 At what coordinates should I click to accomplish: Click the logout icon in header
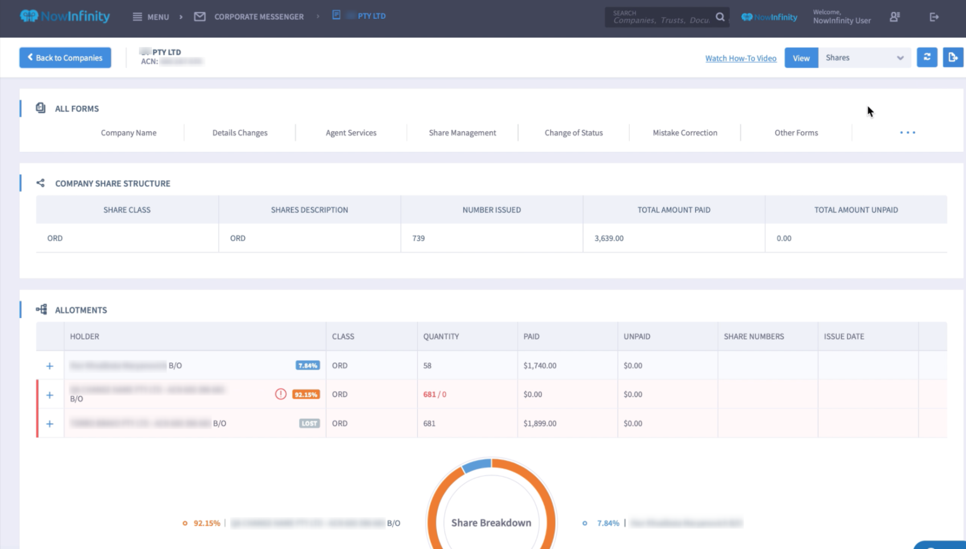934,17
